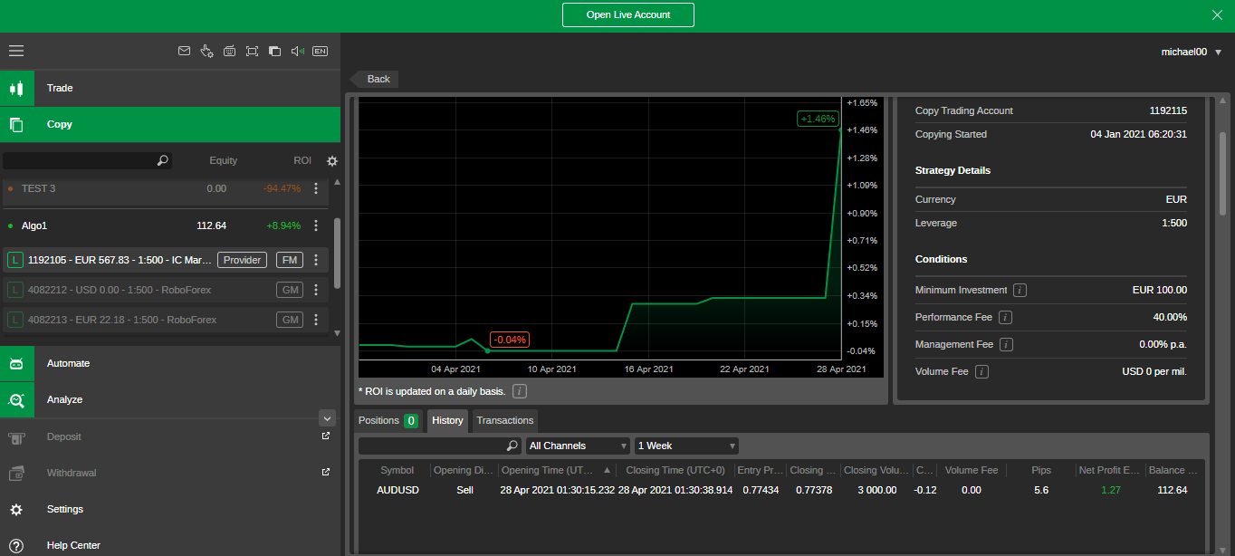Open the EN language selector
Screen dimensions: 1235x556
320,52
